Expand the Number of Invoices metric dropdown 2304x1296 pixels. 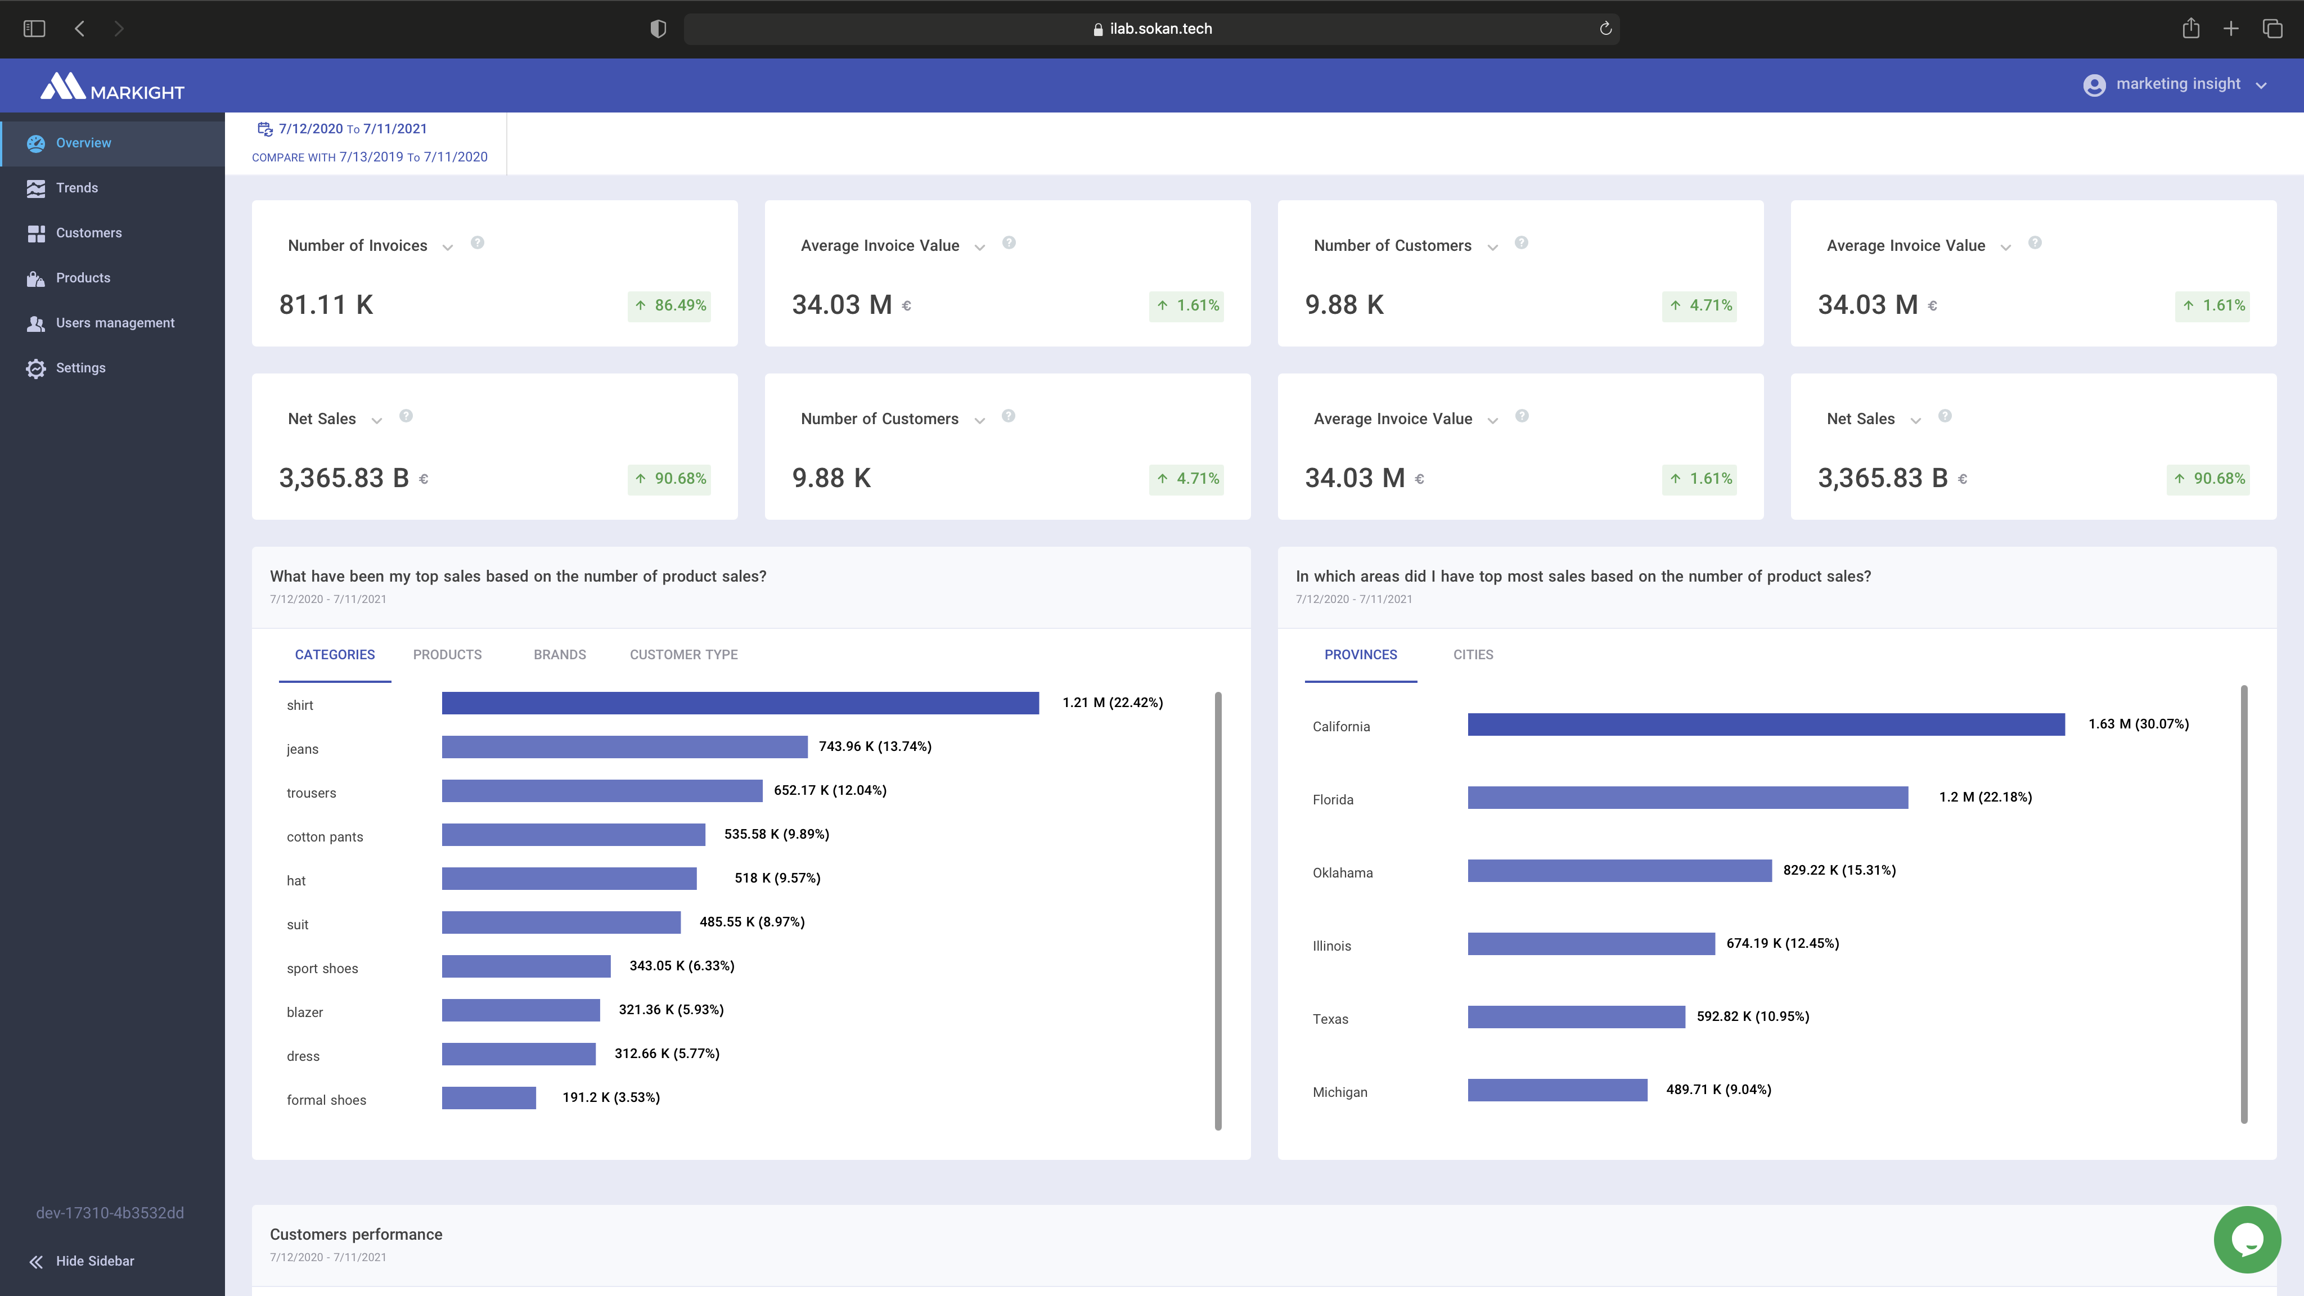tap(448, 247)
